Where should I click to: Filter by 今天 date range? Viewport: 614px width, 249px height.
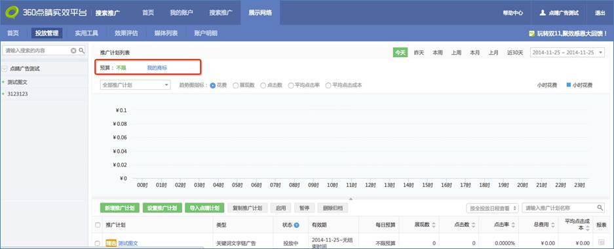pos(400,52)
